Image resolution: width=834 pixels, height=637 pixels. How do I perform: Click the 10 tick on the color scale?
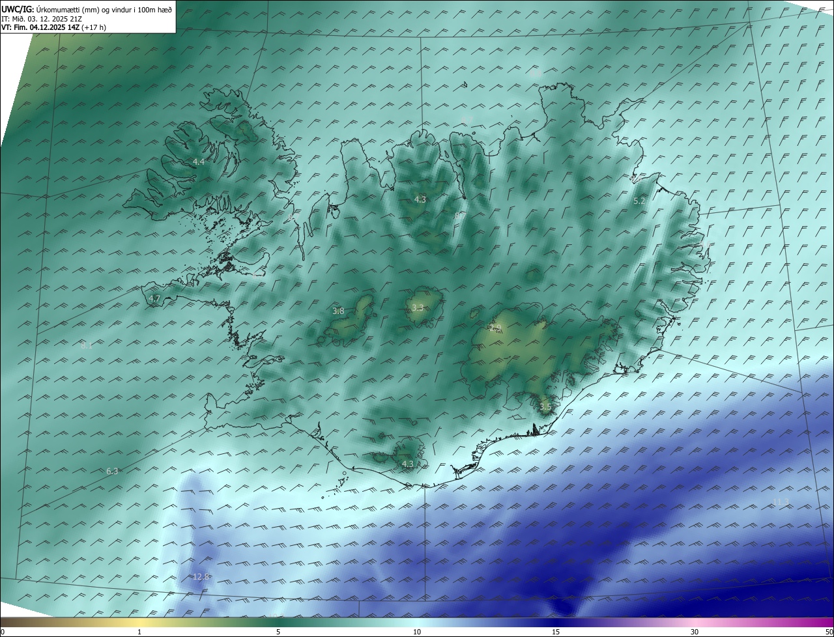(417, 632)
